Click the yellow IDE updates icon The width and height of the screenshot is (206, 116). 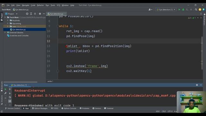[x=200, y=10]
